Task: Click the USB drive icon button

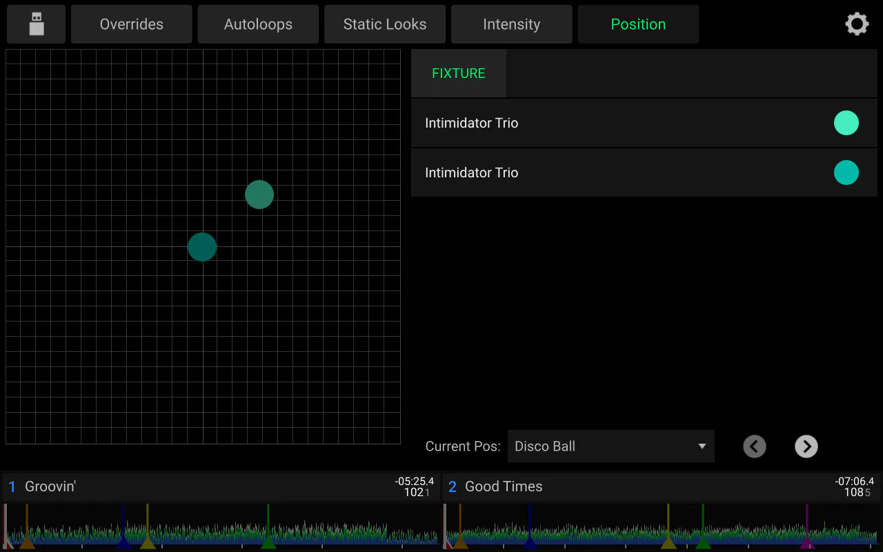Action: tap(37, 24)
